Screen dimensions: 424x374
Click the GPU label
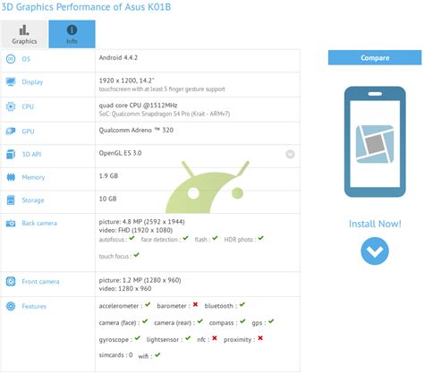coord(28,132)
